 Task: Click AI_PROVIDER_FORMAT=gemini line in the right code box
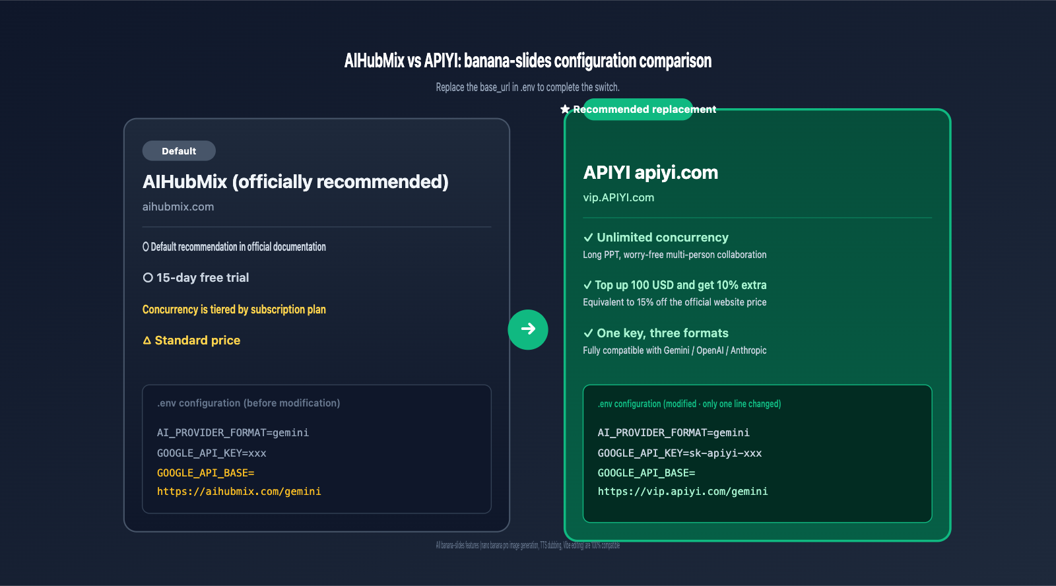point(674,433)
